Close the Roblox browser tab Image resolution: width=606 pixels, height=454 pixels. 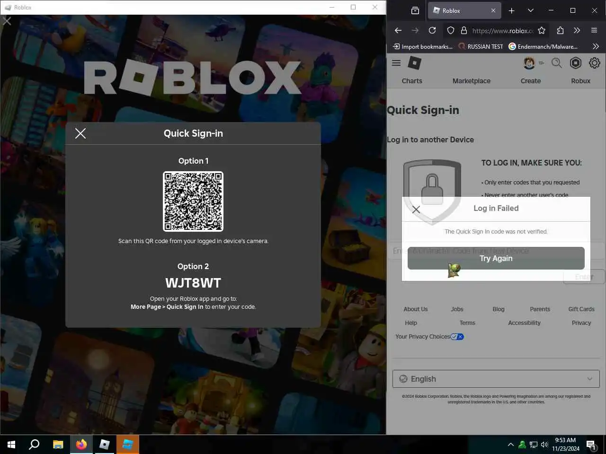point(493,10)
